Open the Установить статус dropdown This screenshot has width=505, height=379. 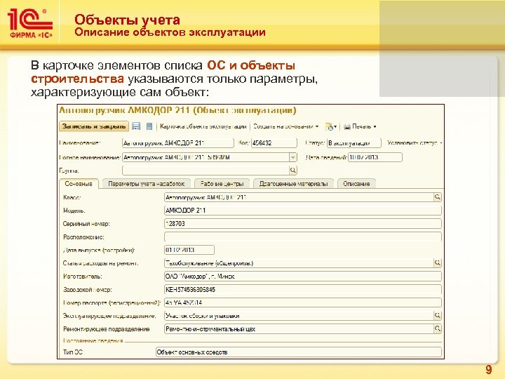point(415,142)
